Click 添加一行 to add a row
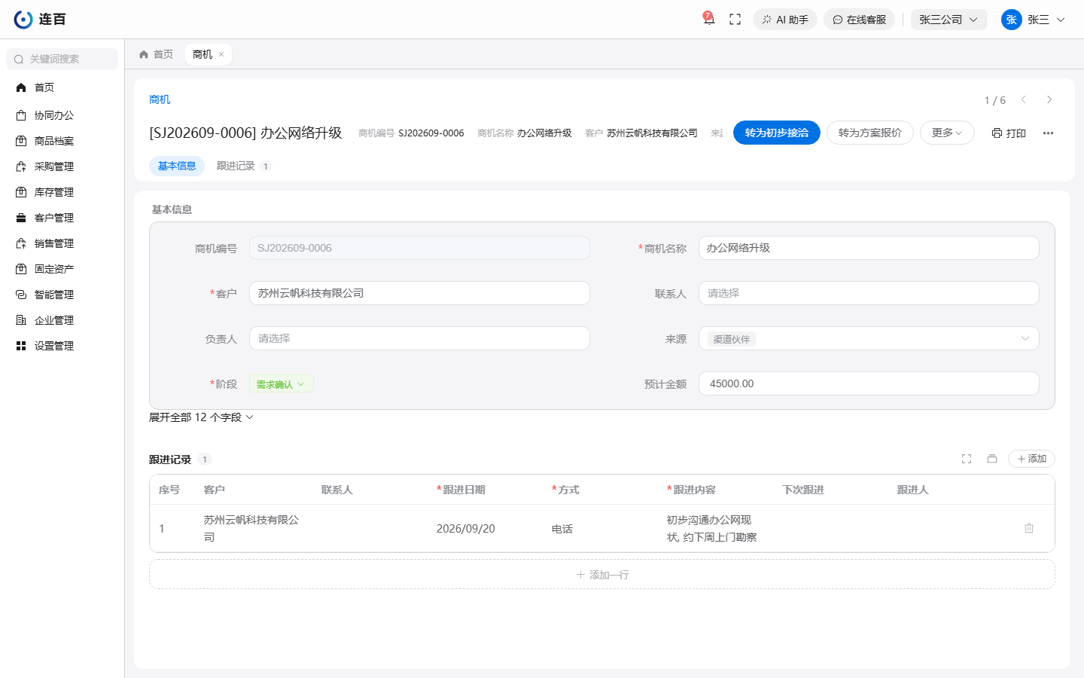 tap(602, 574)
